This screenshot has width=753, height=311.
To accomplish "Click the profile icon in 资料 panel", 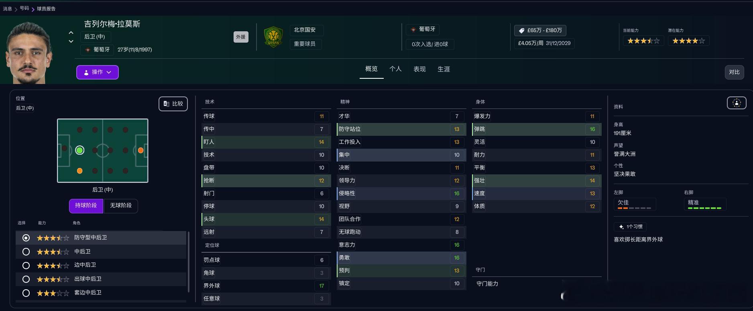I will click(737, 103).
